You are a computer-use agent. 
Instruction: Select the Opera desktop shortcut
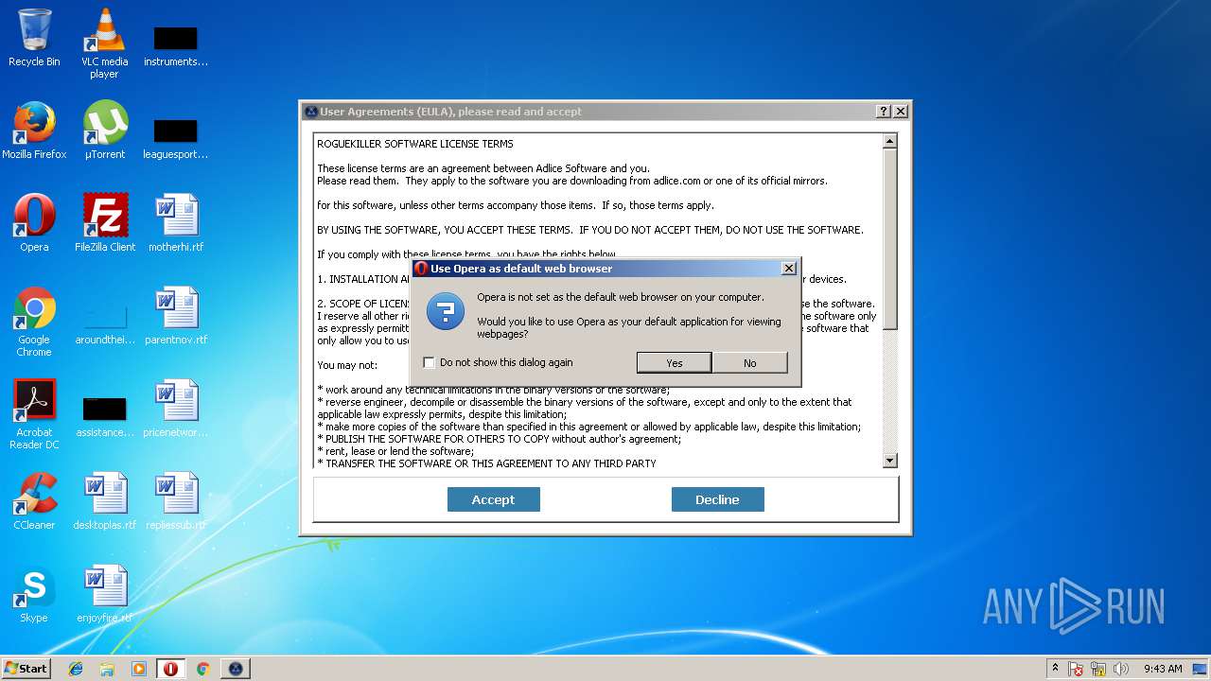coord(34,224)
